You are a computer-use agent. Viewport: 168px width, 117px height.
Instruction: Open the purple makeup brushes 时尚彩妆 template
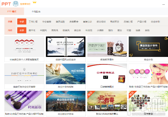(24, 101)
